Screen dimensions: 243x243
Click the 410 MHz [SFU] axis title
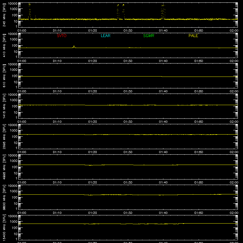[x=4, y=45]
